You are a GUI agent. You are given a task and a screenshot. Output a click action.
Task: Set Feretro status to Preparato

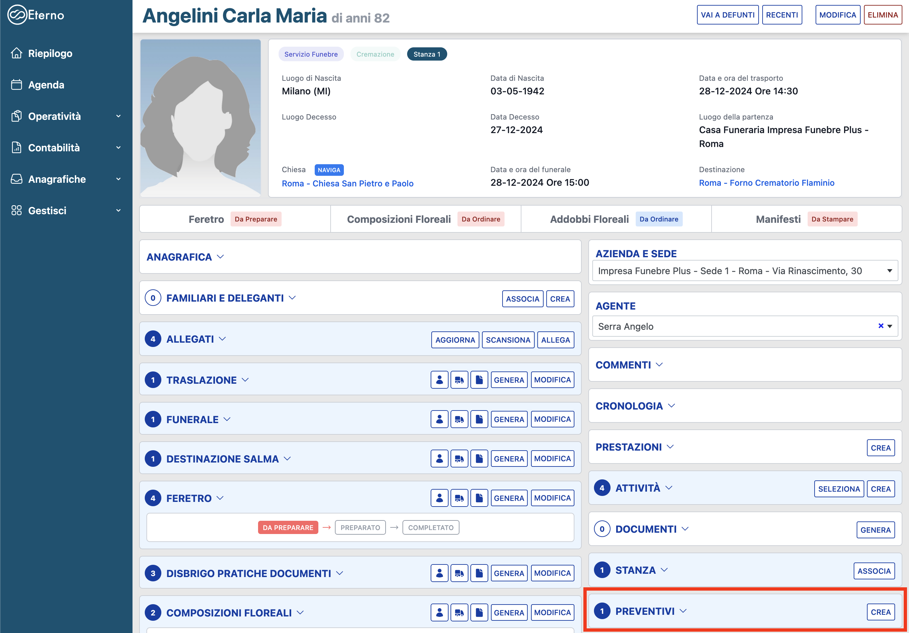pos(360,527)
